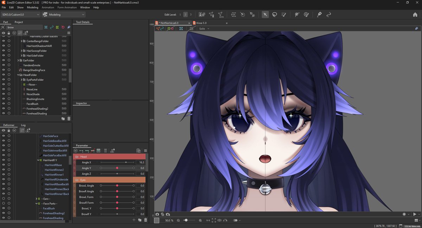Switch to the Log tab
The width and height of the screenshot is (422, 228).
(23, 125)
